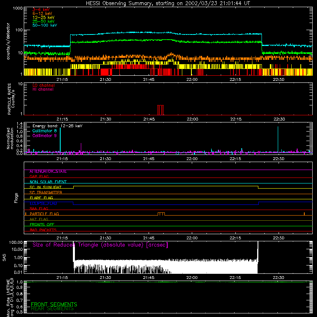The width and height of the screenshot is (317, 317).
Task: Select the 3-6 keV legend label
Action: (41, 10)
